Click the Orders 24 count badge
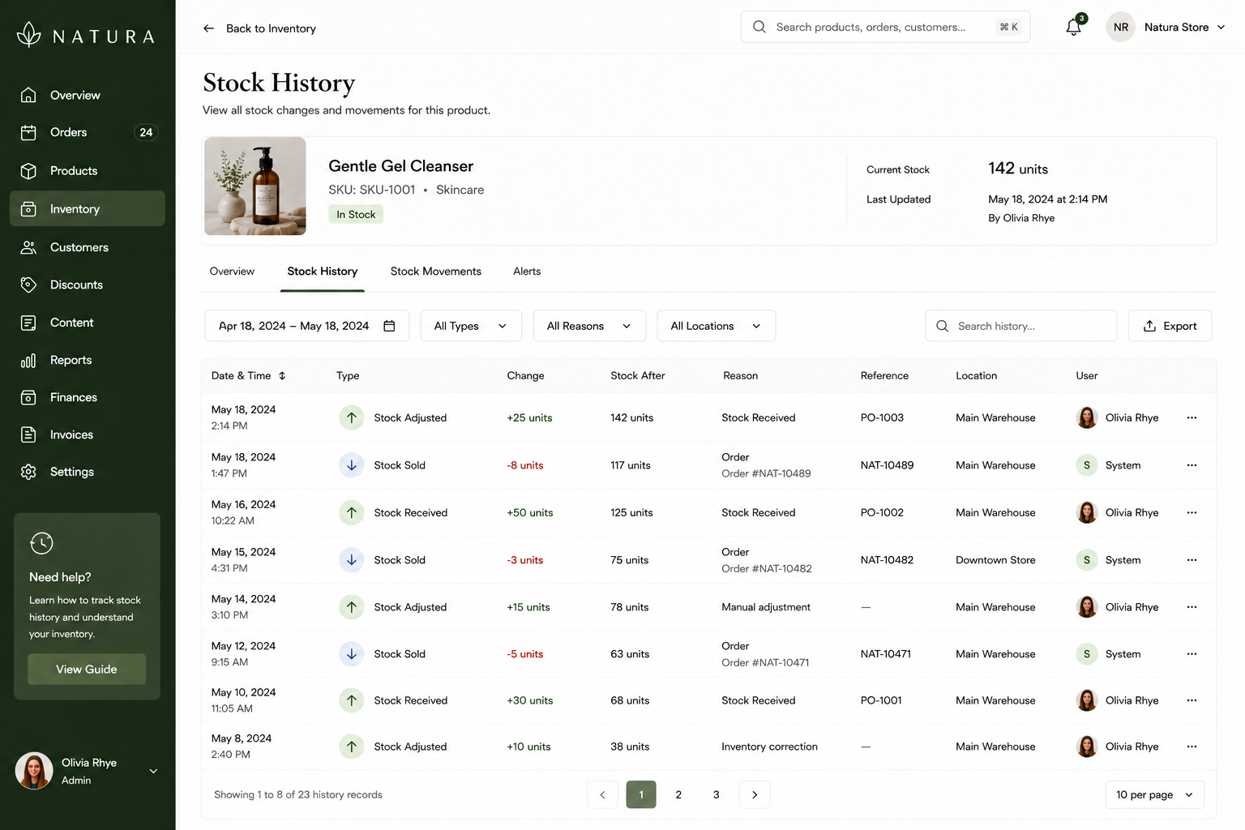 tap(146, 132)
